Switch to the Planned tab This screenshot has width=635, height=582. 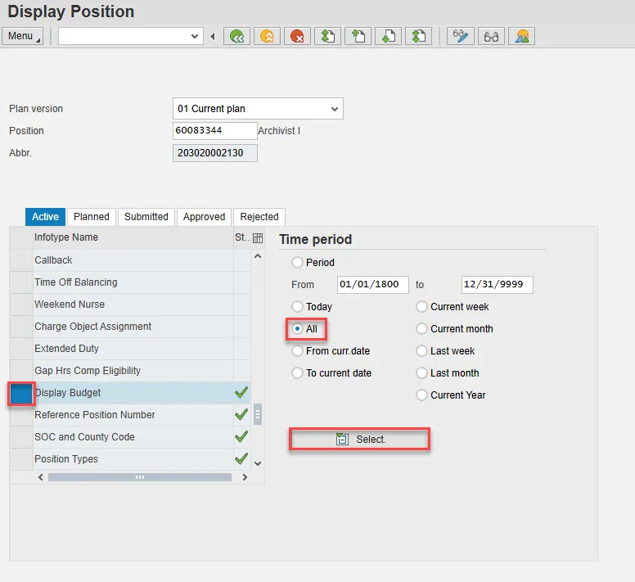pyautogui.click(x=92, y=217)
